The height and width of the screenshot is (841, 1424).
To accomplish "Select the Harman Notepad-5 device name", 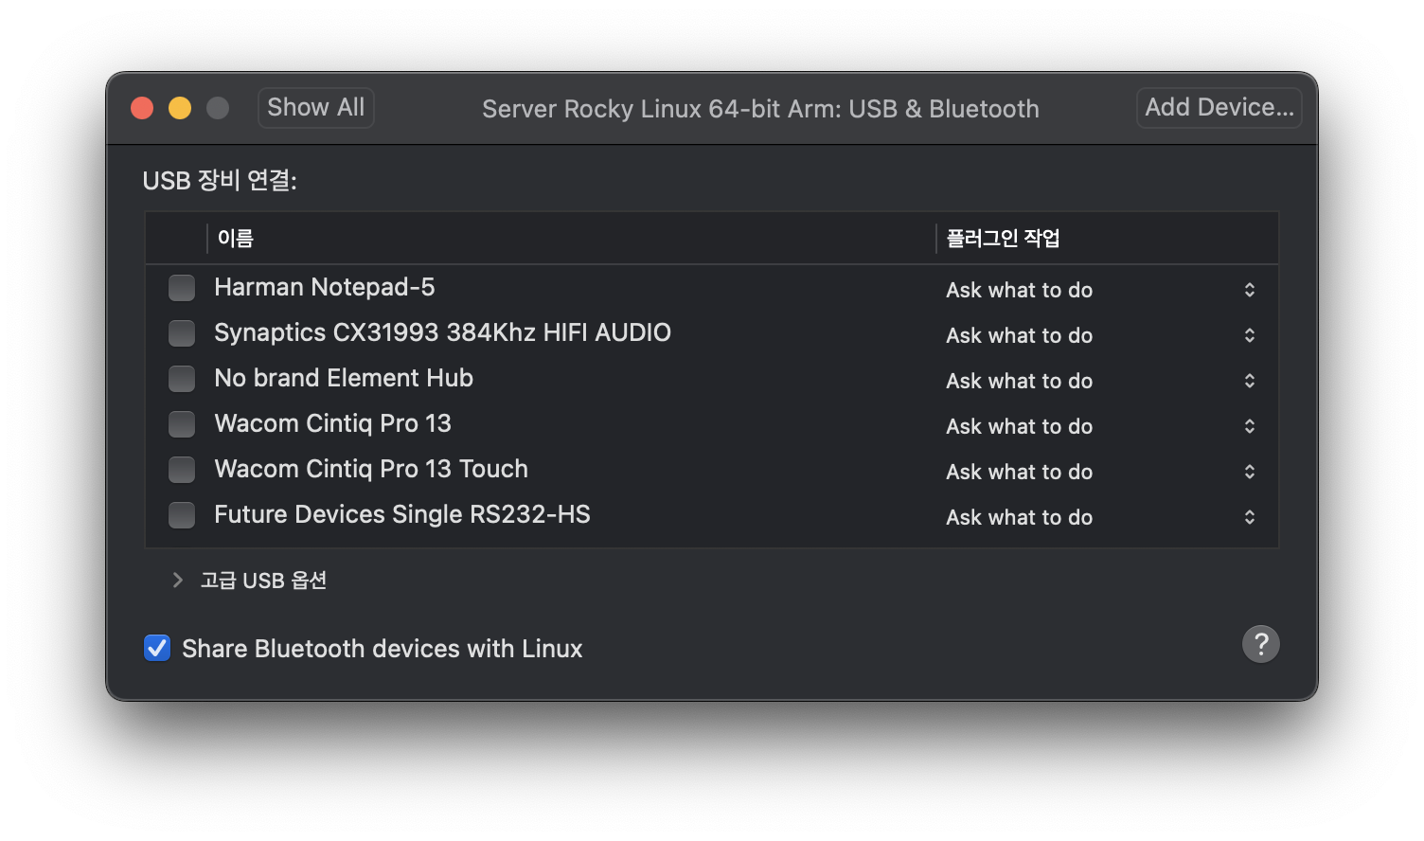I will tap(325, 287).
